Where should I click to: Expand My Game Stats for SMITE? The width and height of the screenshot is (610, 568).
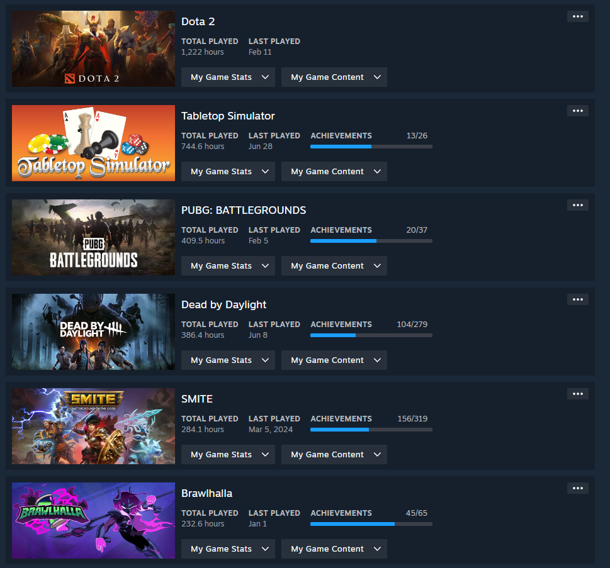(228, 455)
